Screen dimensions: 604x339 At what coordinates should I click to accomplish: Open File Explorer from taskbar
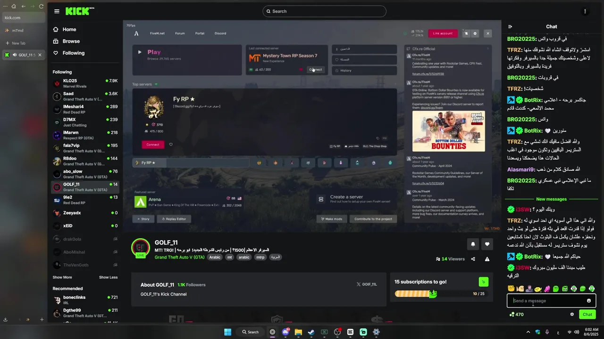pyautogui.click(x=298, y=332)
